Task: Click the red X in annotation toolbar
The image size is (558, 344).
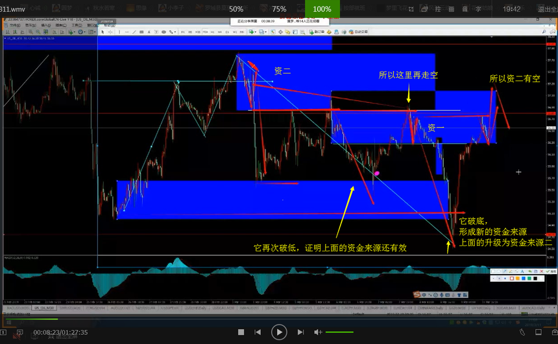Action: 542,271
